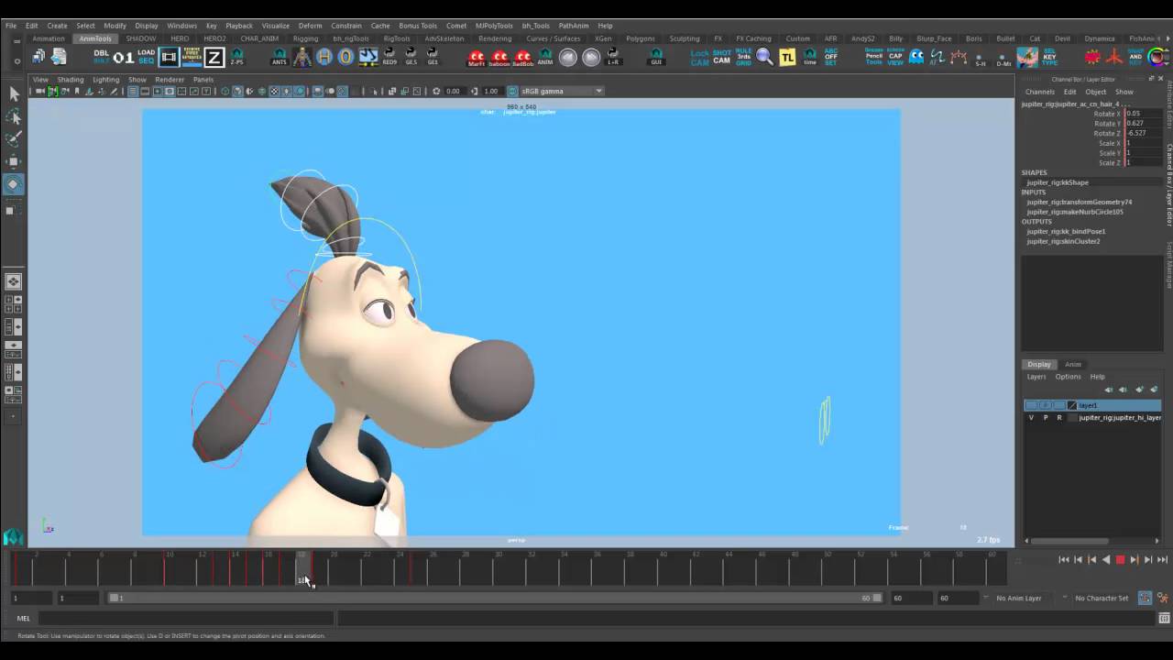Toggle V for jupiter_hi_layer
Viewport: 1173px width, 660px height.
(1031, 418)
